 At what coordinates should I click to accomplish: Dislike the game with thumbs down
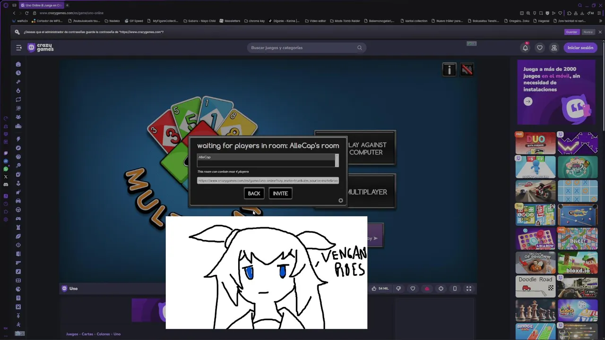398,289
